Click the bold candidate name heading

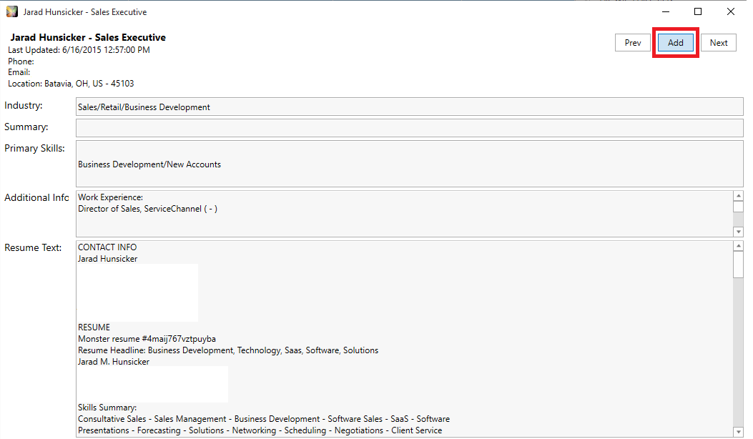click(88, 37)
